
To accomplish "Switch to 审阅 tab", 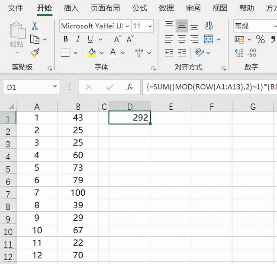I will point(193,8).
